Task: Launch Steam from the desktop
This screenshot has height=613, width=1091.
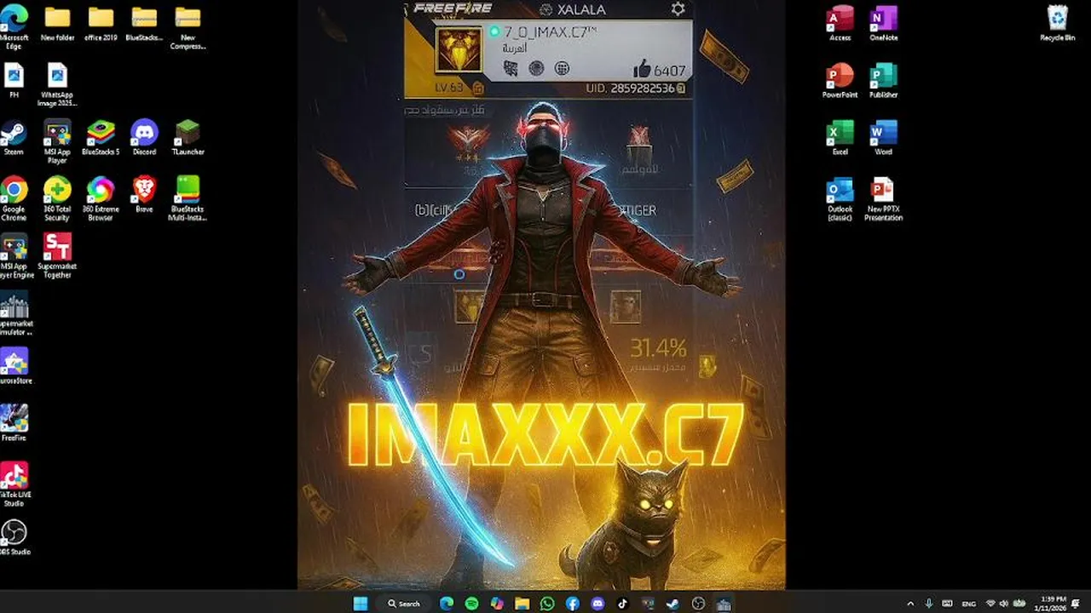Action: (14, 138)
